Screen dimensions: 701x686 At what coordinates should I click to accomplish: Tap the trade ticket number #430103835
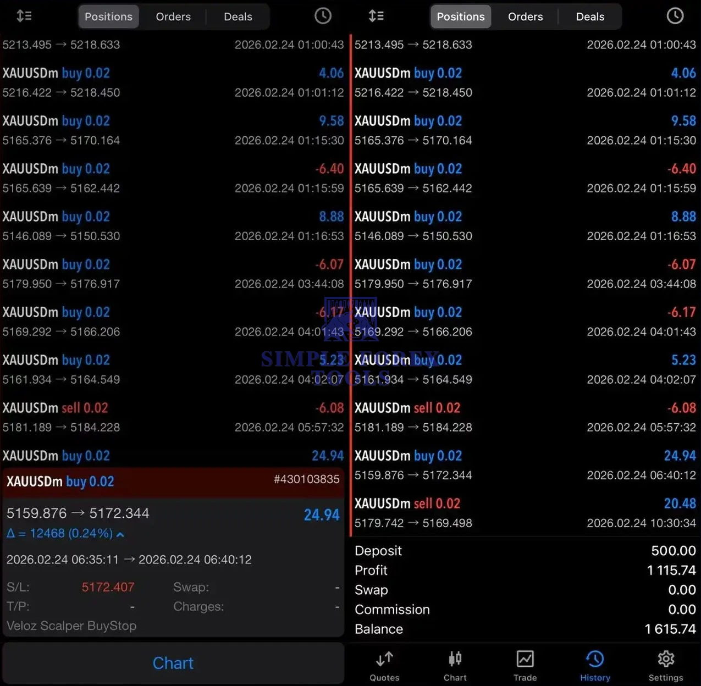click(x=307, y=479)
